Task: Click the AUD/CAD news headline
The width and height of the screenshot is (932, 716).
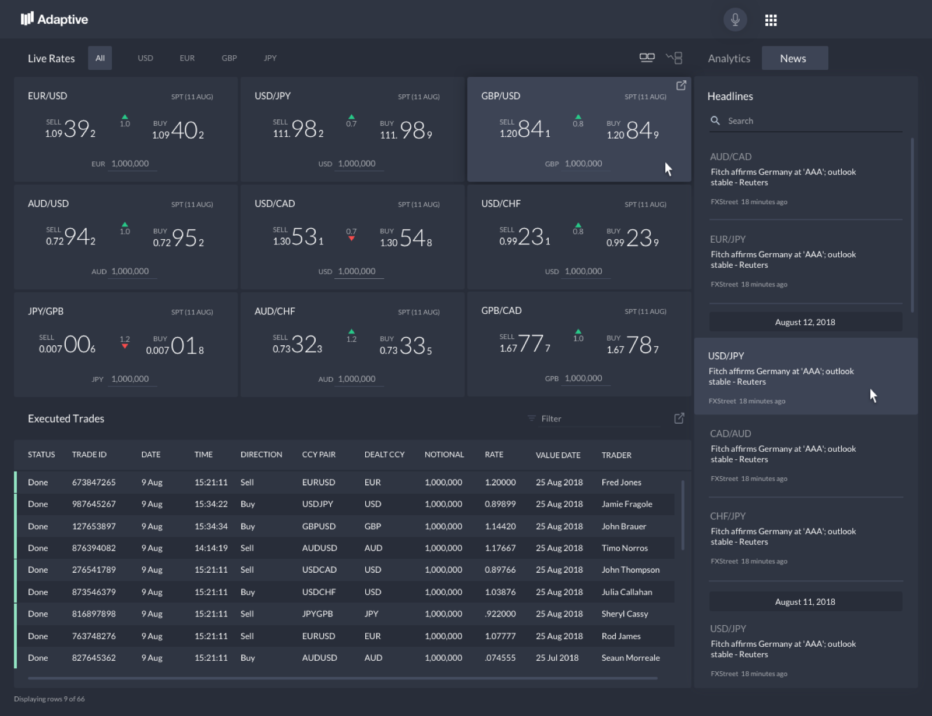Action: click(783, 177)
